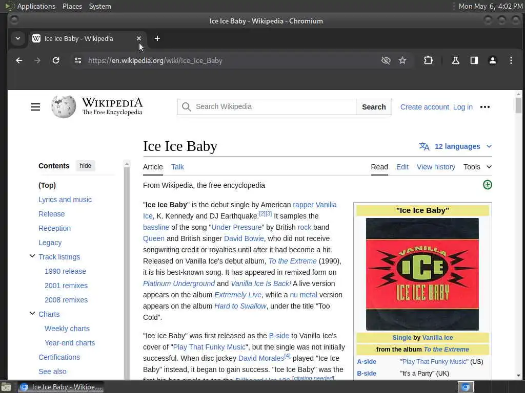This screenshot has height=393, width=525.
Task: Jump to the Release section
Action: tap(52, 214)
